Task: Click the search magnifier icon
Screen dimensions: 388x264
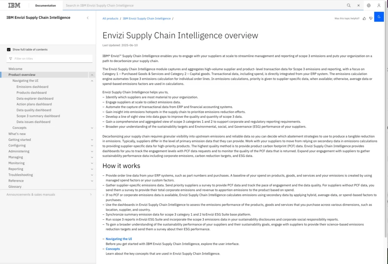Action: click(x=349, y=6)
